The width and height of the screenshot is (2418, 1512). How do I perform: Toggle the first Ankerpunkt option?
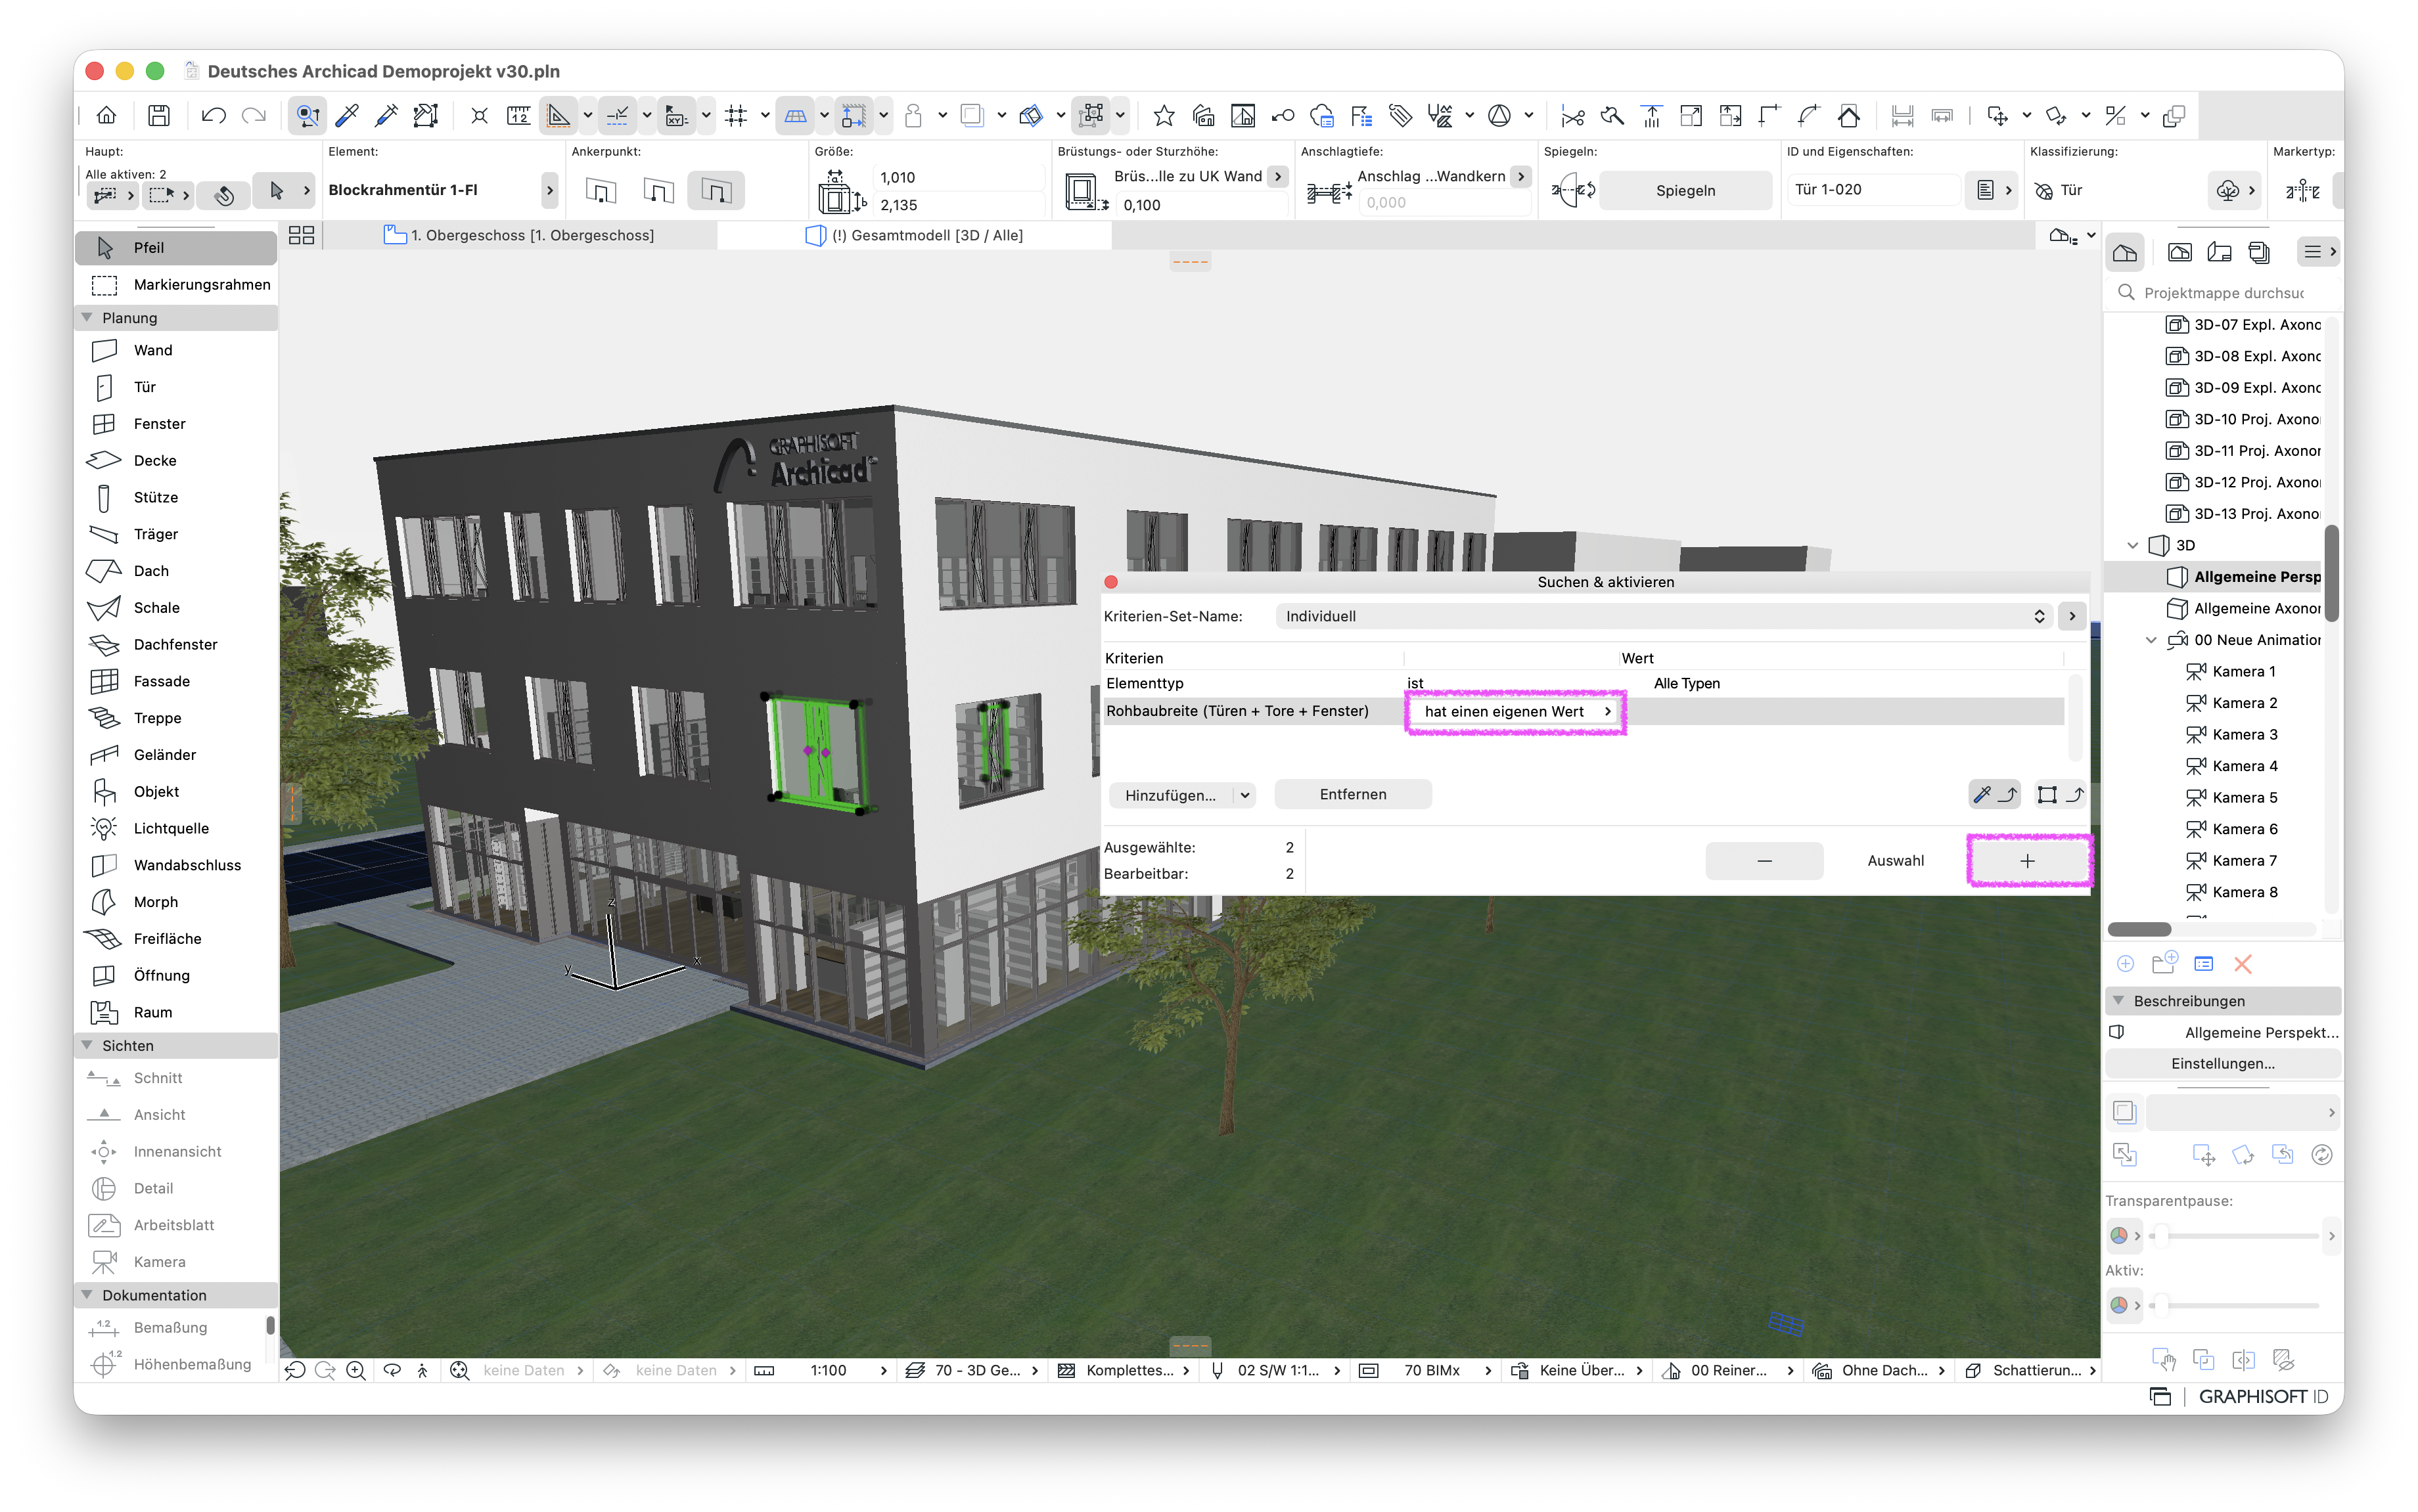click(601, 190)
